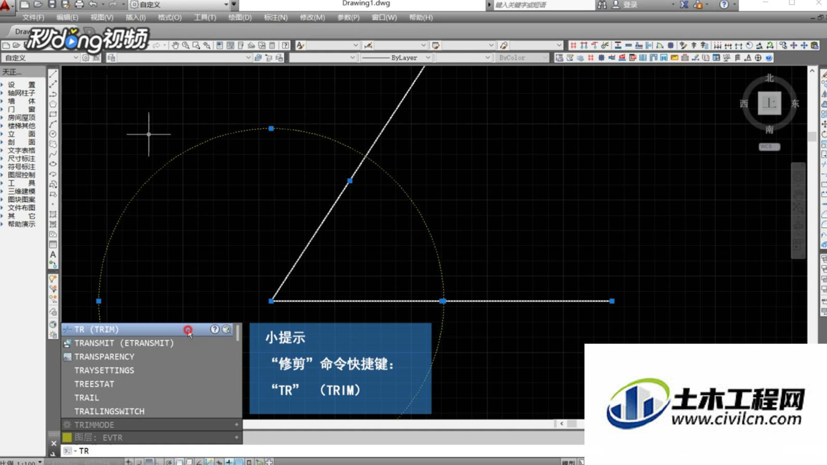
Task: Click 西 west on the ViewCube compass
Action: 744,104
